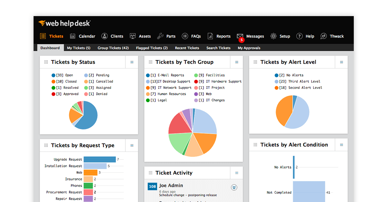Open the Messages envelope icon
Viewport: 387px width, 202px height.
[x=240, y=36]
